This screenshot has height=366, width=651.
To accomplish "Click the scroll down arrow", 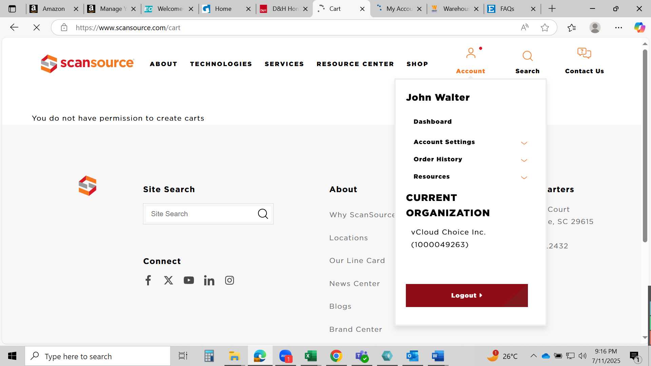I will [645, 337].
